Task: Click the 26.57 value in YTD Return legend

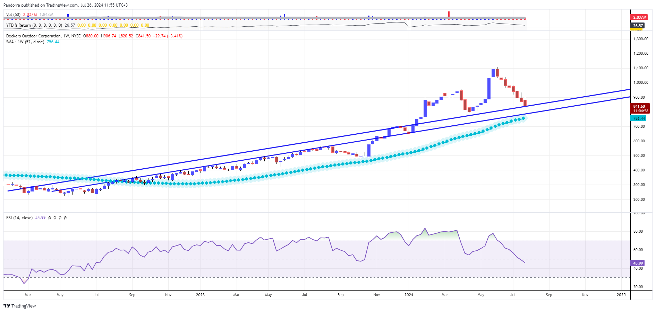Action: click(x=70, y=25)
